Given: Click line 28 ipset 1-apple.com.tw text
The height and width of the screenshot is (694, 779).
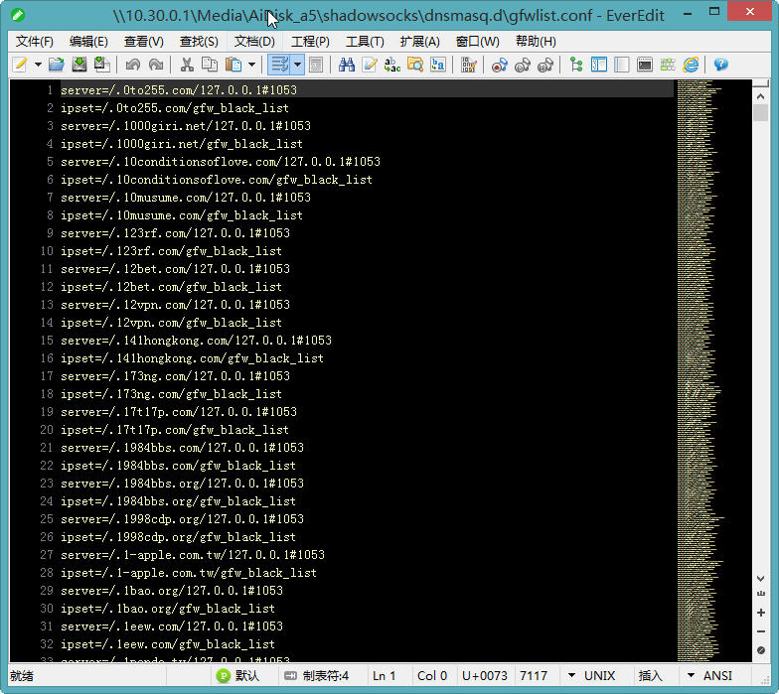Looking at the screenshot, I should (189, 573).
